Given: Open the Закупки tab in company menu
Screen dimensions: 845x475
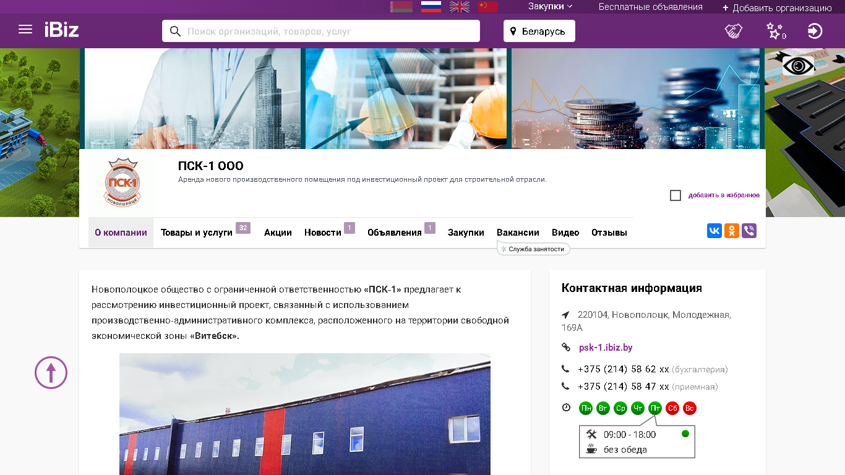Looking at the screenshot, I should tap(466, 233).
